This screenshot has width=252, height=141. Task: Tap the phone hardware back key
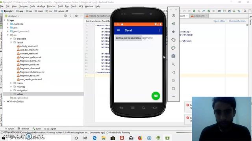click(121, 108)
